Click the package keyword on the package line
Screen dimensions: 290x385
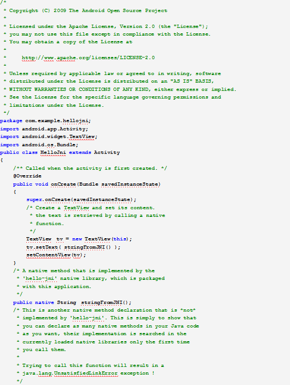coord(11,121)
